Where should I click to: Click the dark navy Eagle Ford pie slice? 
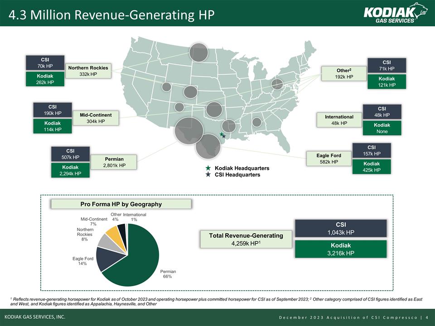[x=106, y=258]
